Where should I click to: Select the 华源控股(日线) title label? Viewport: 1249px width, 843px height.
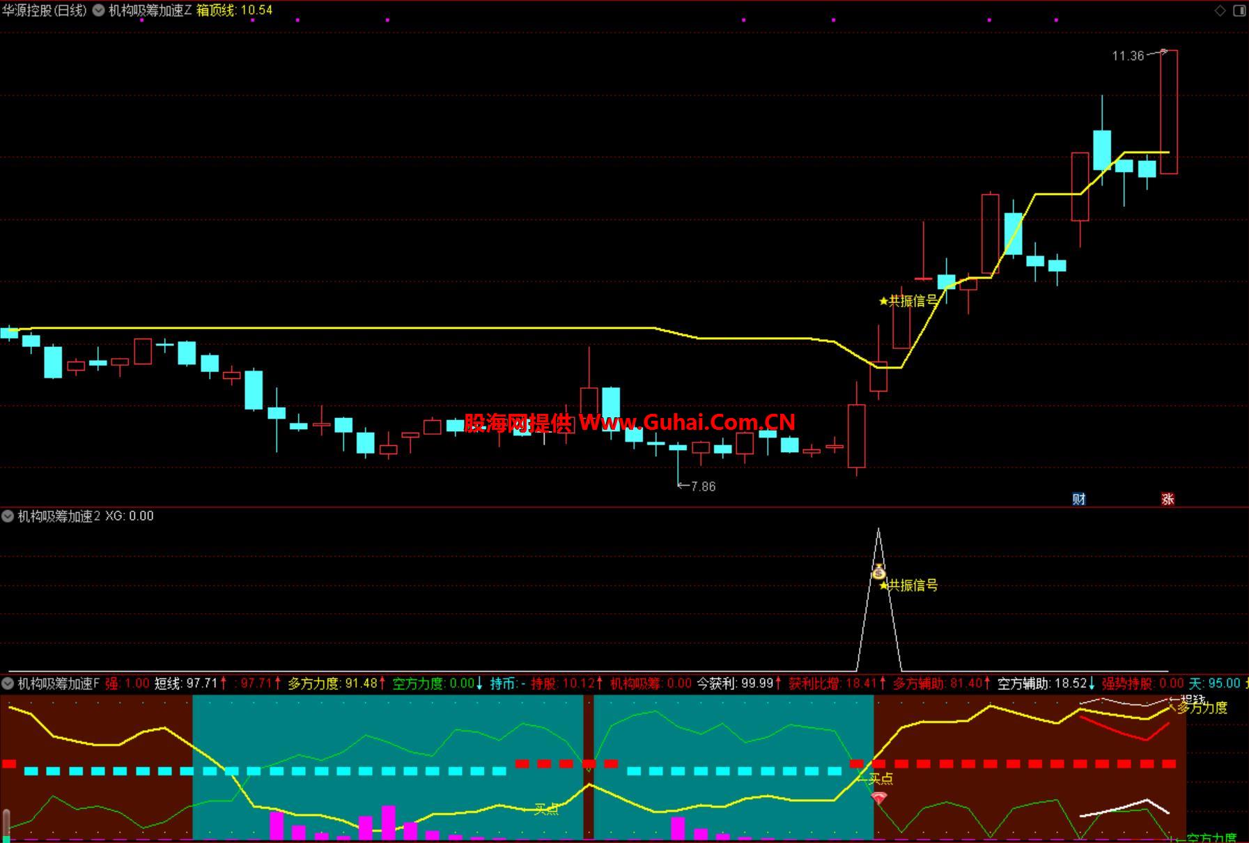(x=45, y=10)
